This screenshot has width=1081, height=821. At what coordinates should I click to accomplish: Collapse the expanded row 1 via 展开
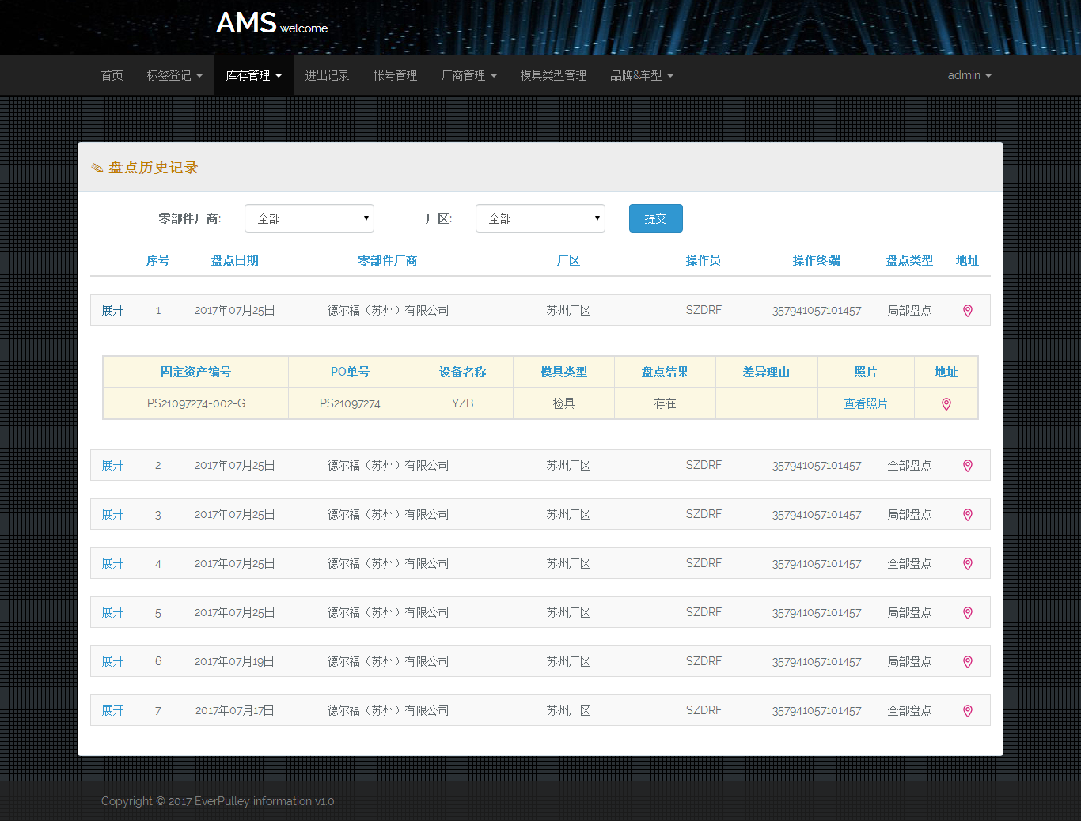coord(112,310)
